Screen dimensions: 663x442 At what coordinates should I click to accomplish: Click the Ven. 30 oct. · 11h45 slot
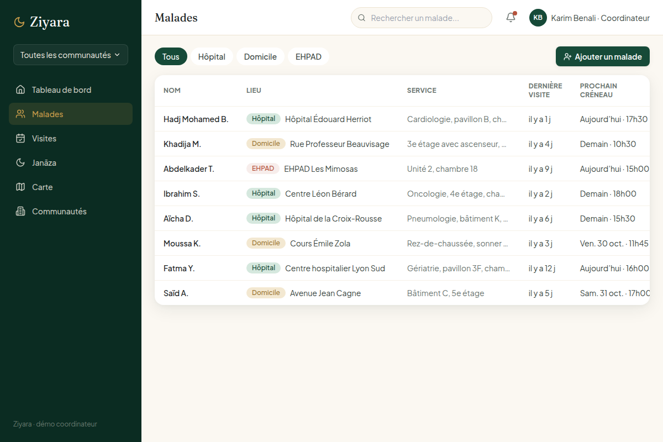point(614,243)
